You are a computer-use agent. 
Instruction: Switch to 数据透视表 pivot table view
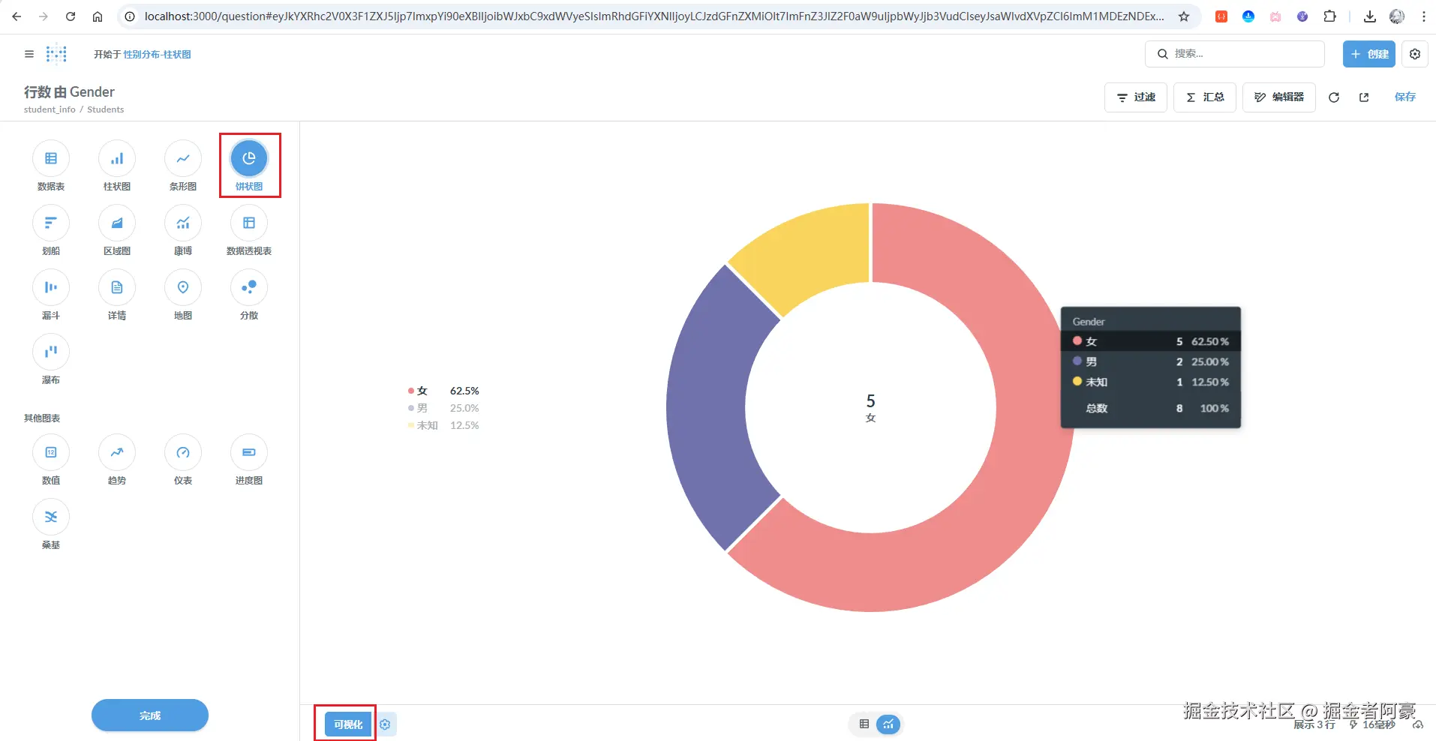pos(249,223)
